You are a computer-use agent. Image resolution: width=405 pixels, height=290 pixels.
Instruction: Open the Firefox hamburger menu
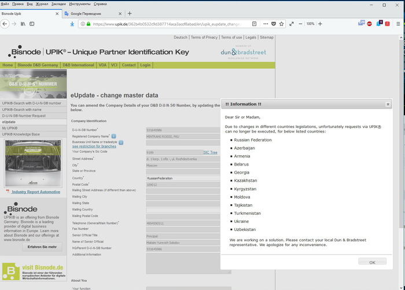[399, 24]
